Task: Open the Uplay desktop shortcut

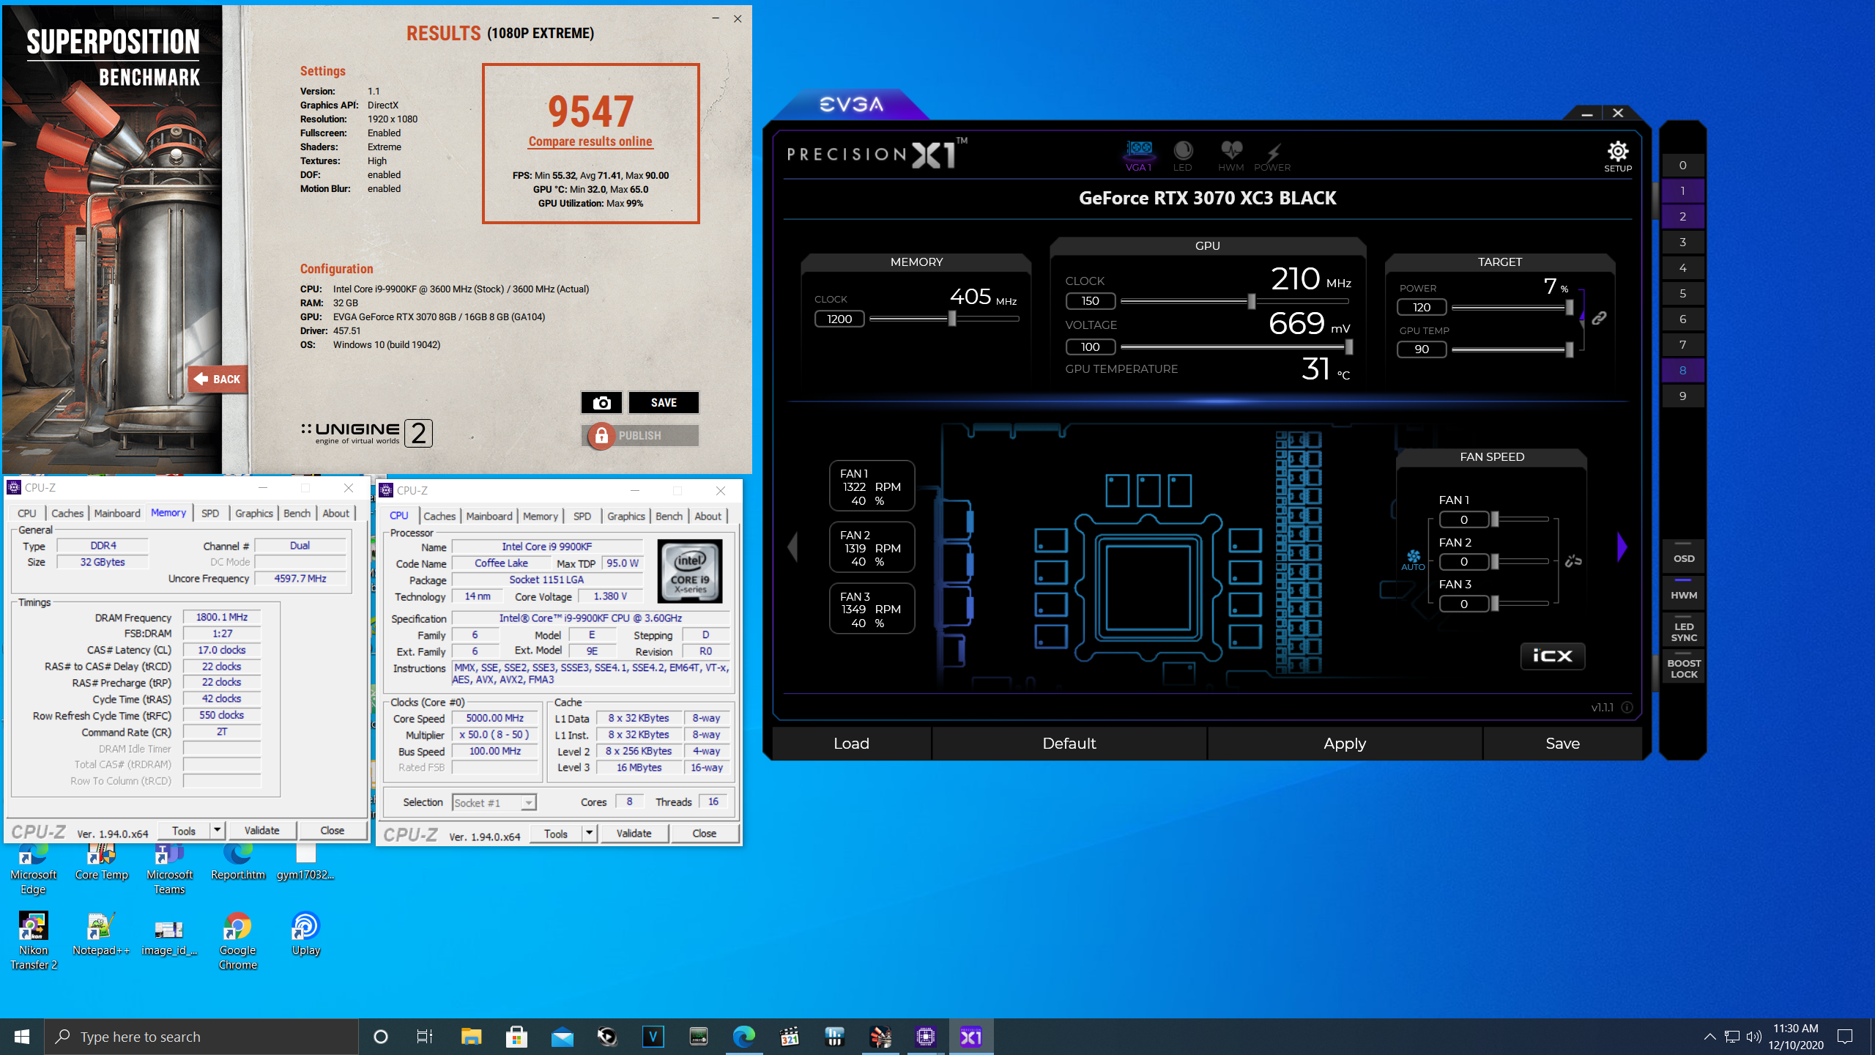Action: pos(305,933)
